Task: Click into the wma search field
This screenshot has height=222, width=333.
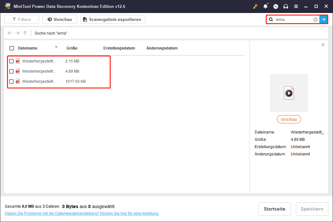Action: 293,20
